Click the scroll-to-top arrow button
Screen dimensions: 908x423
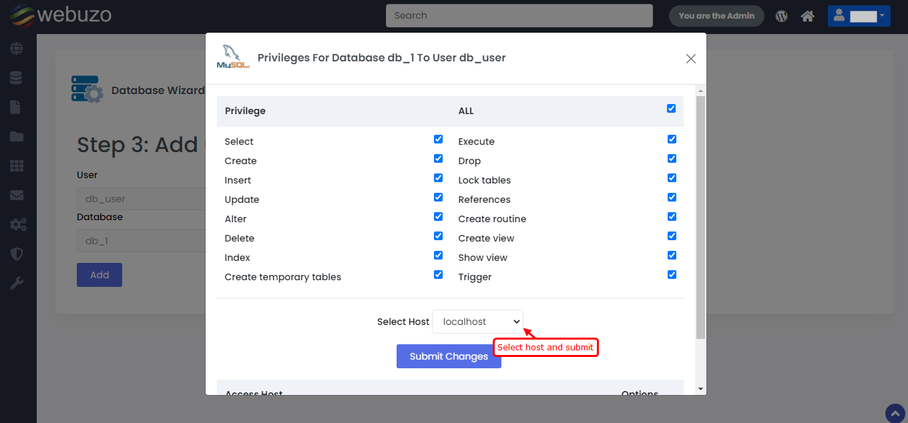[x=895, y=413]
